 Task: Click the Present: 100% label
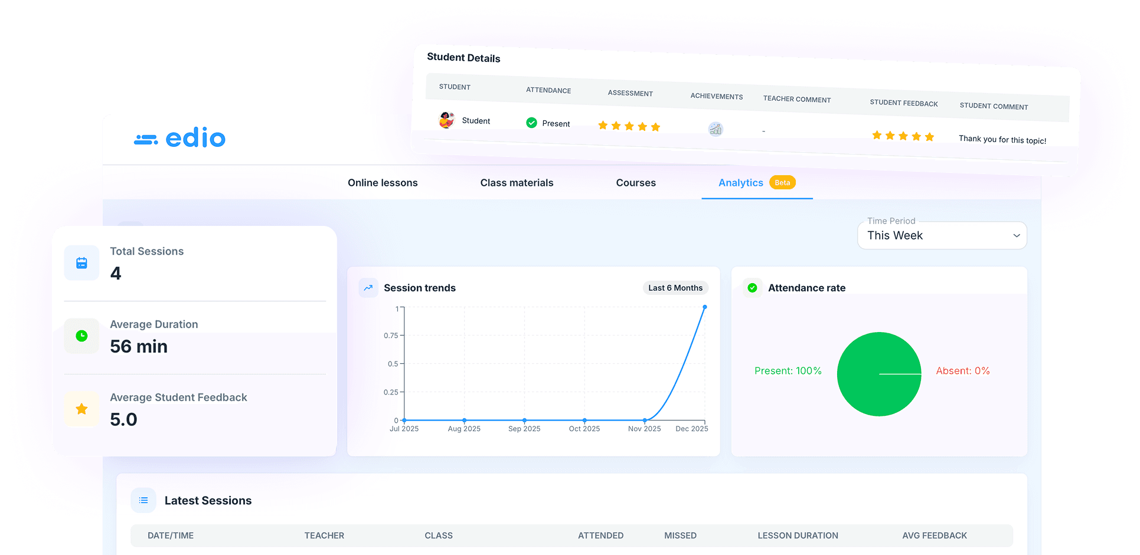click(x=788, y=371)
